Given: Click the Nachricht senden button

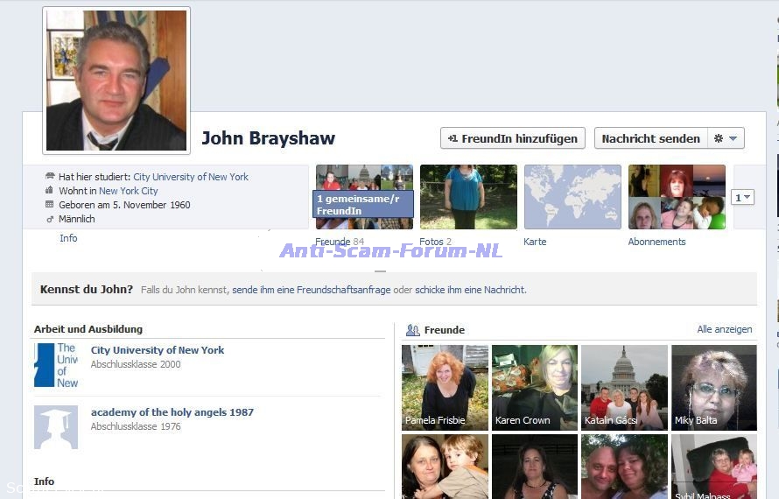Looking at the screenshot, I should pyautogui.click(x=650, y=138).
